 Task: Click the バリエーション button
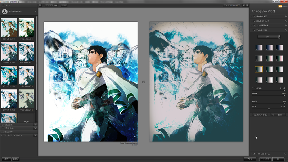(260, 115)
